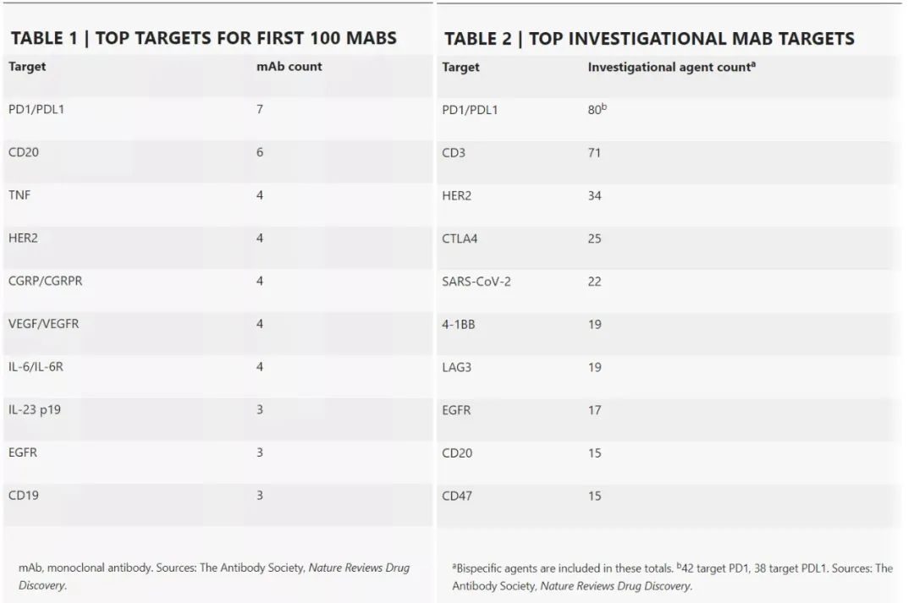Viewport: 914px width, 603px height.
Task: Click the Table 1 title heading
Action: (203, 38)
